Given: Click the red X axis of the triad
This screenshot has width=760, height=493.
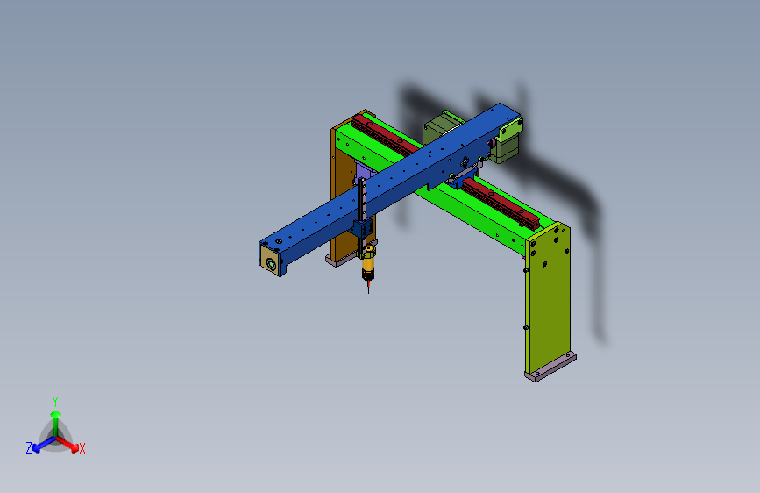Looking at the screenshot, I should tap(67, 444).
